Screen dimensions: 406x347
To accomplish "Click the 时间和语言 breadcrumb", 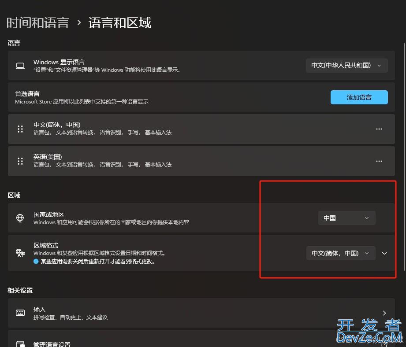I will [38, 23].
